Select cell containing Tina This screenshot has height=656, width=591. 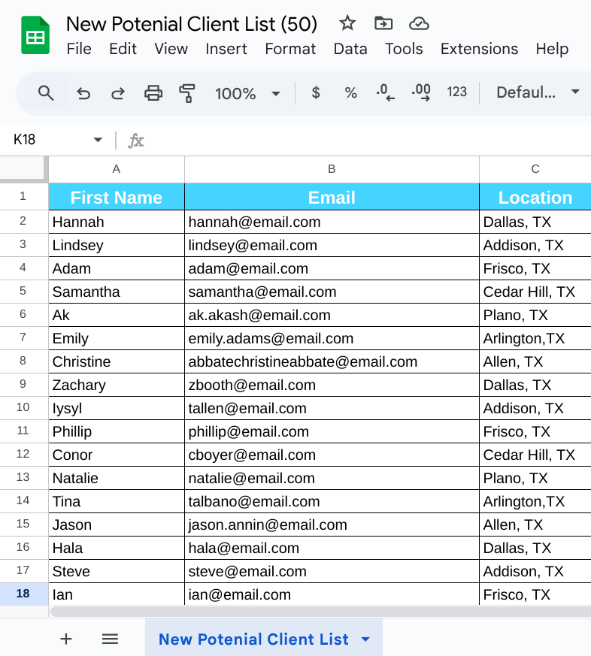click(x=117, y=501)
